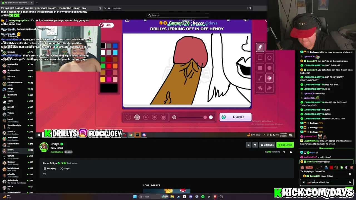Click the Kick search field
This screenshot has height=200, width=356.
click(x=178, y=16)
